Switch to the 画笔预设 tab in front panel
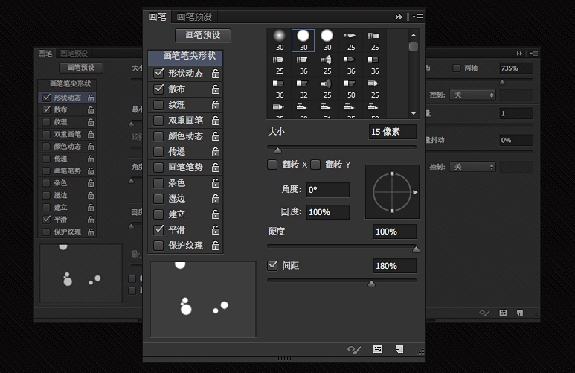The height and width of the screenshot is (373, 575). pyautogui.click(x=194, y=16)
